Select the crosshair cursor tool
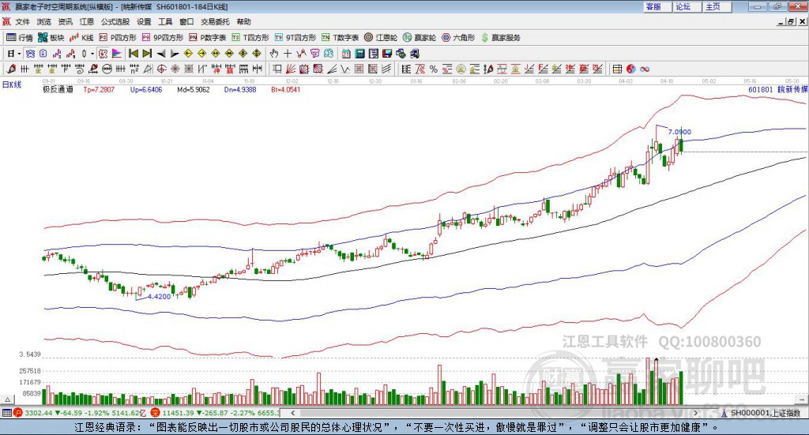This screenshot has width=809, height=435. click(x=288, y=54)
